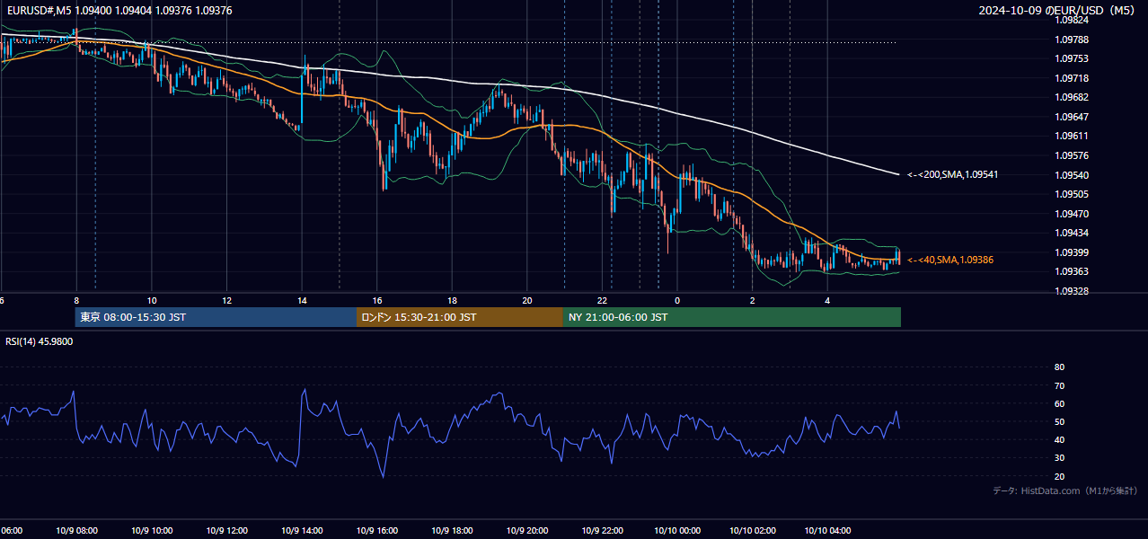
Task: Click hour 4 on the price chart time axis
Action: [x=827, y=300]
